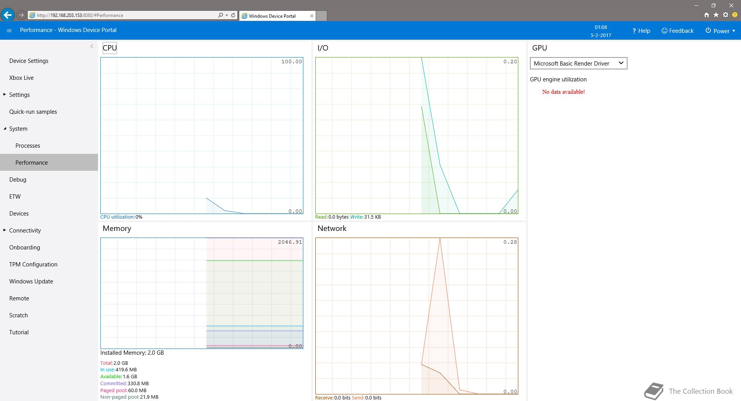Viewport: 741px width, 401px height.
Task: Go back with the browser back arrow
Action: tap(8, 15)
